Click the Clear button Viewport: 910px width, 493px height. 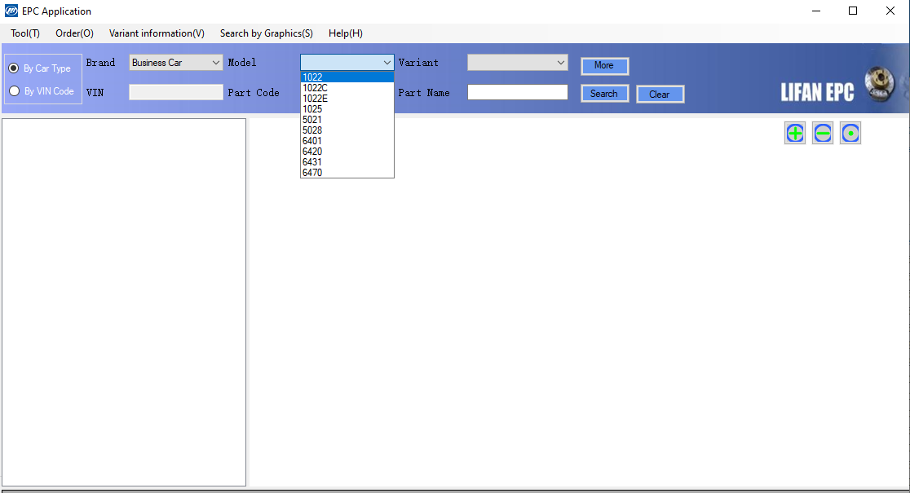[660, 94]
